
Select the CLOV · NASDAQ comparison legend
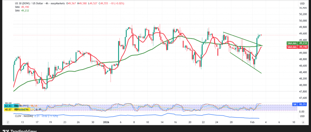click(27, 116)
